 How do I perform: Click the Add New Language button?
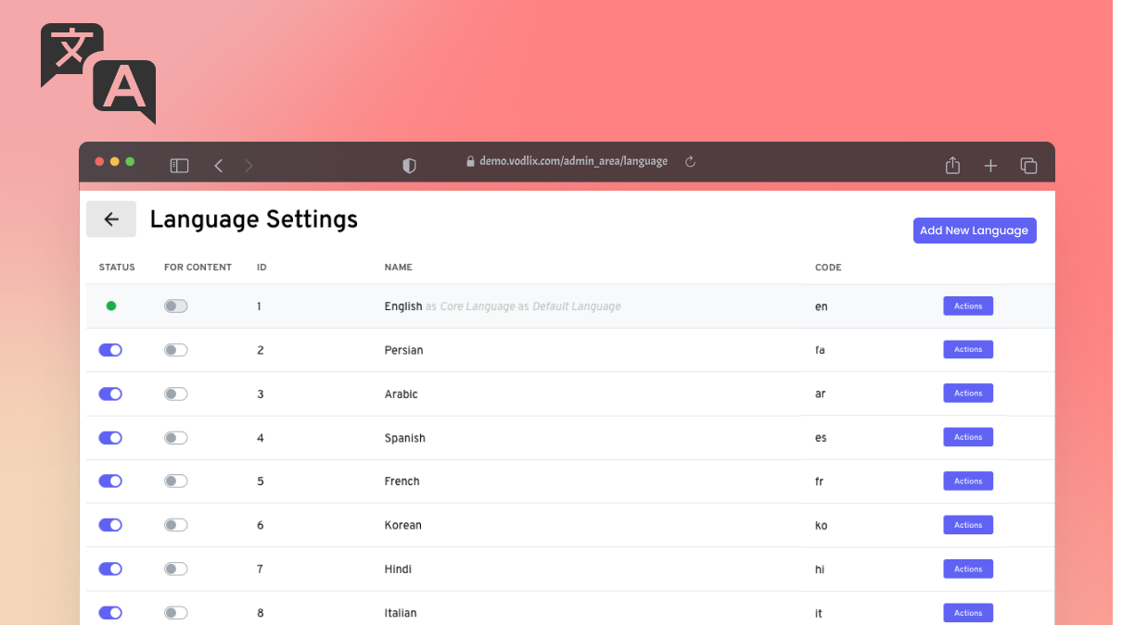(x=974, y=231)
